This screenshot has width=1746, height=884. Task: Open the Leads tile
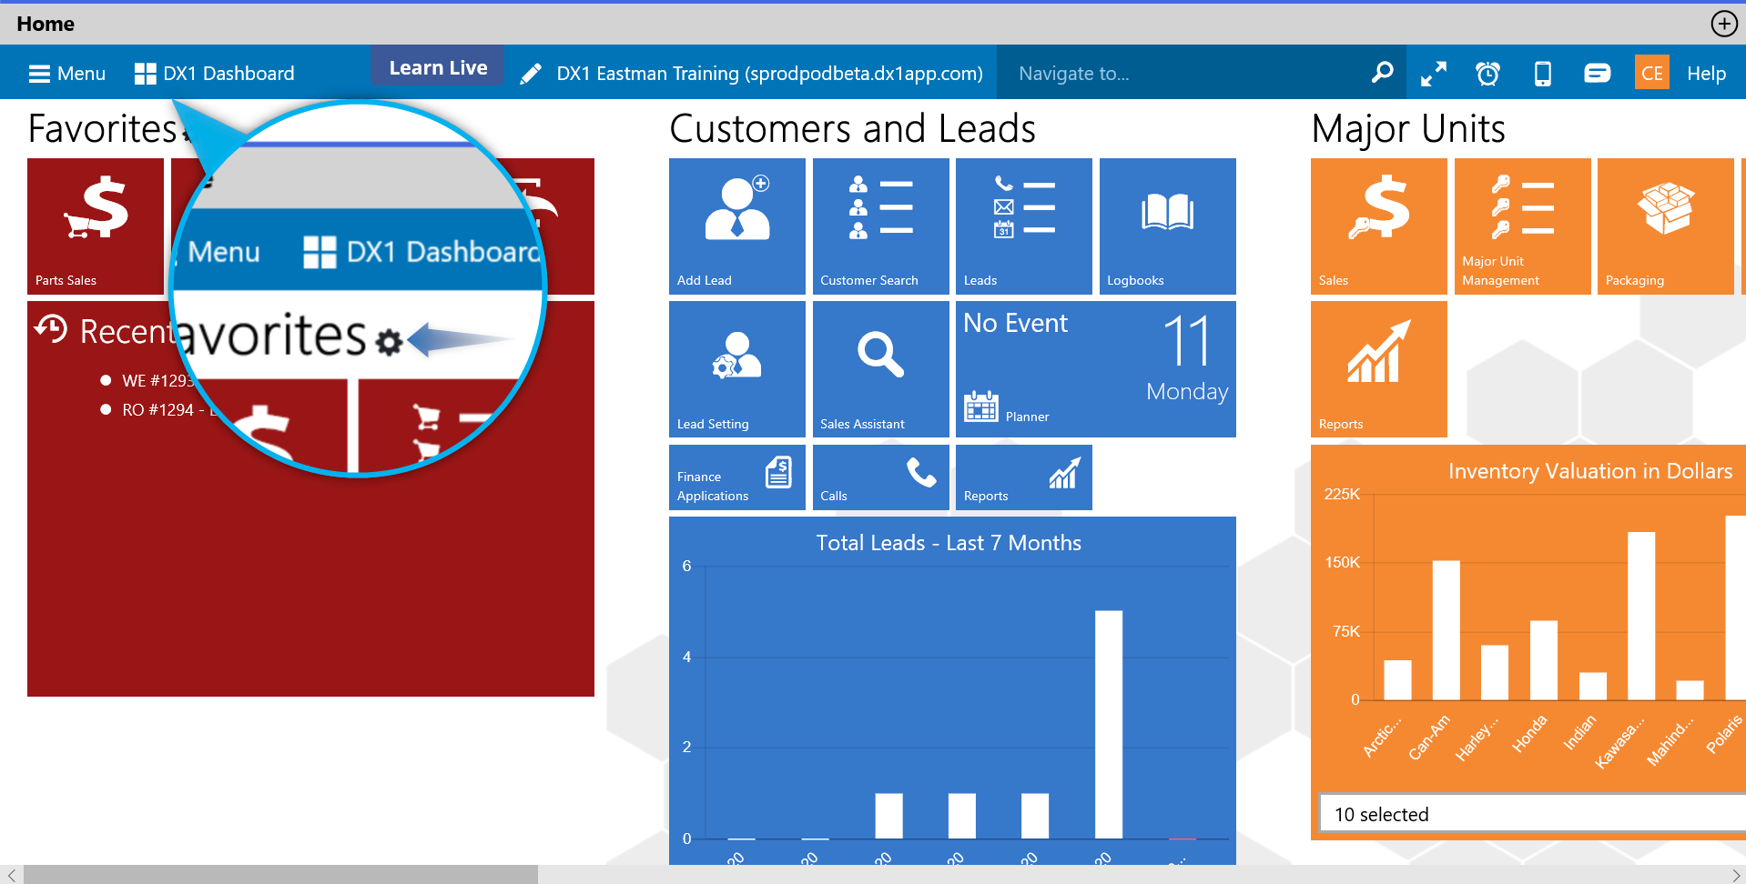click(x=1024, y=226)
